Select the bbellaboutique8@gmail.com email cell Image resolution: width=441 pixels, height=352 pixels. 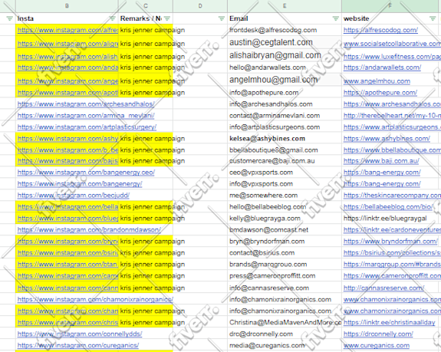point(285,150)
